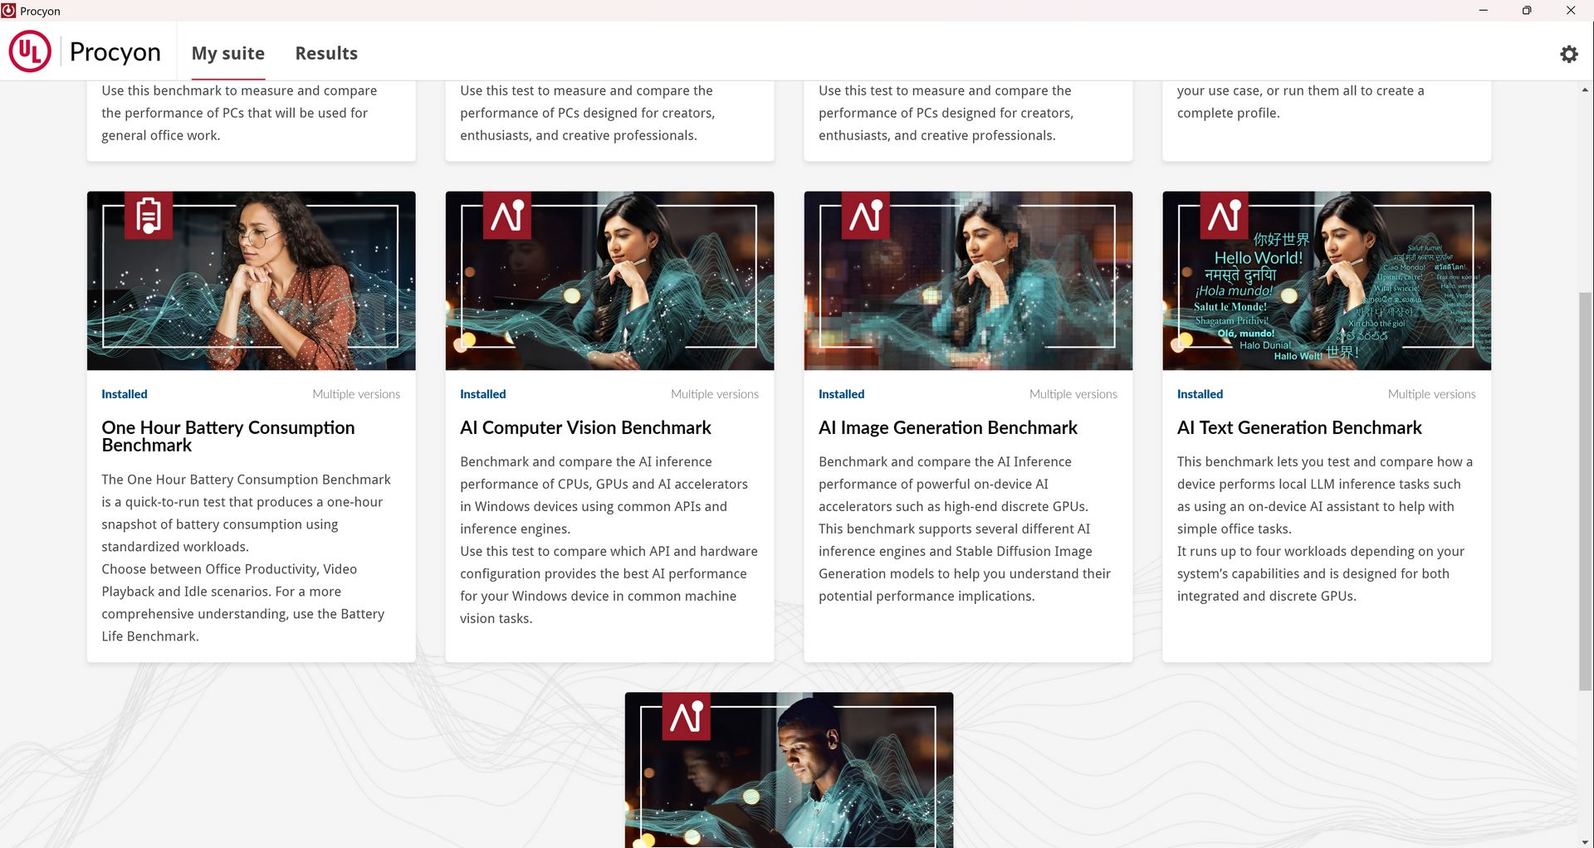Screen dimensions: 1594x848
Task: Open AI Computer Vision Benchmark title
Action: (585, 427)
